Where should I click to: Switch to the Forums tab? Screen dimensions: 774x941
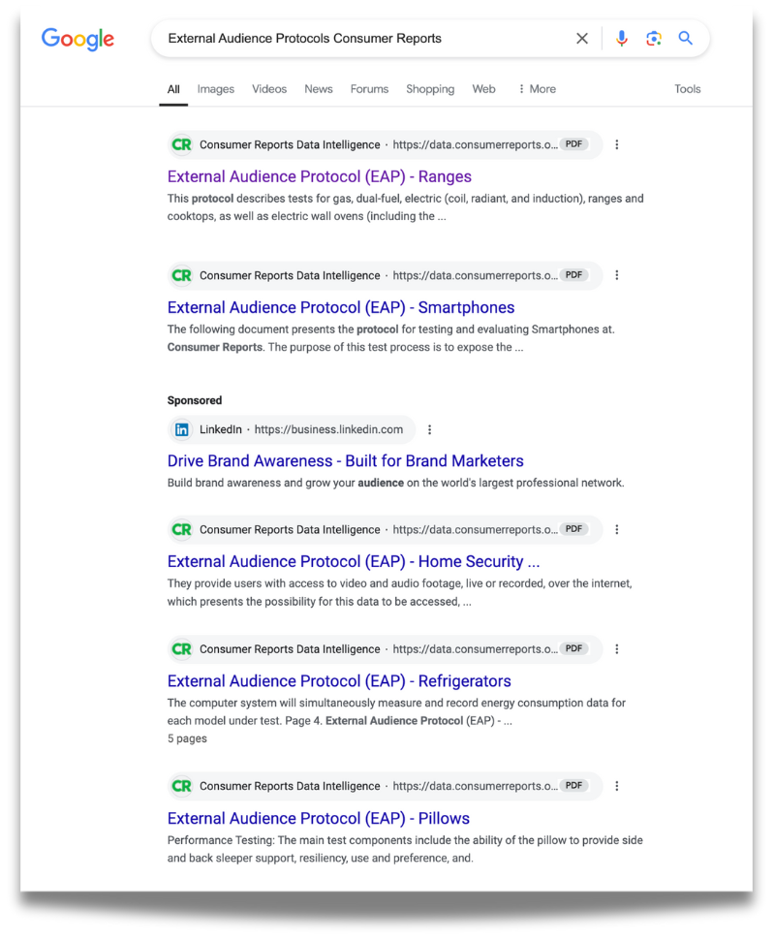(x=369, y=89)
